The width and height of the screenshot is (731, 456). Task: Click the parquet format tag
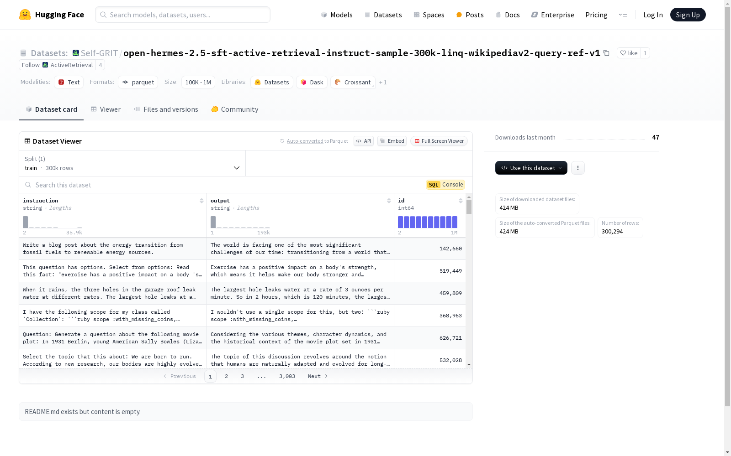[138, 82]
